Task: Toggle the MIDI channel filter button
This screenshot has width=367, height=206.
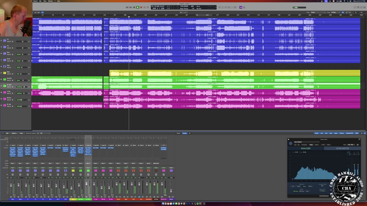Action: pos(357,133)
